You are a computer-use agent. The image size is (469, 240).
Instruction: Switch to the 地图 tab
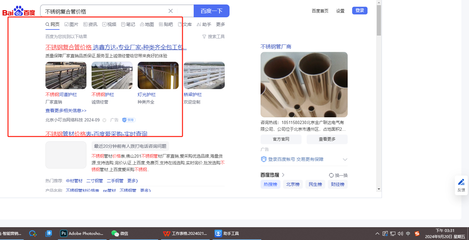point(147,24)
